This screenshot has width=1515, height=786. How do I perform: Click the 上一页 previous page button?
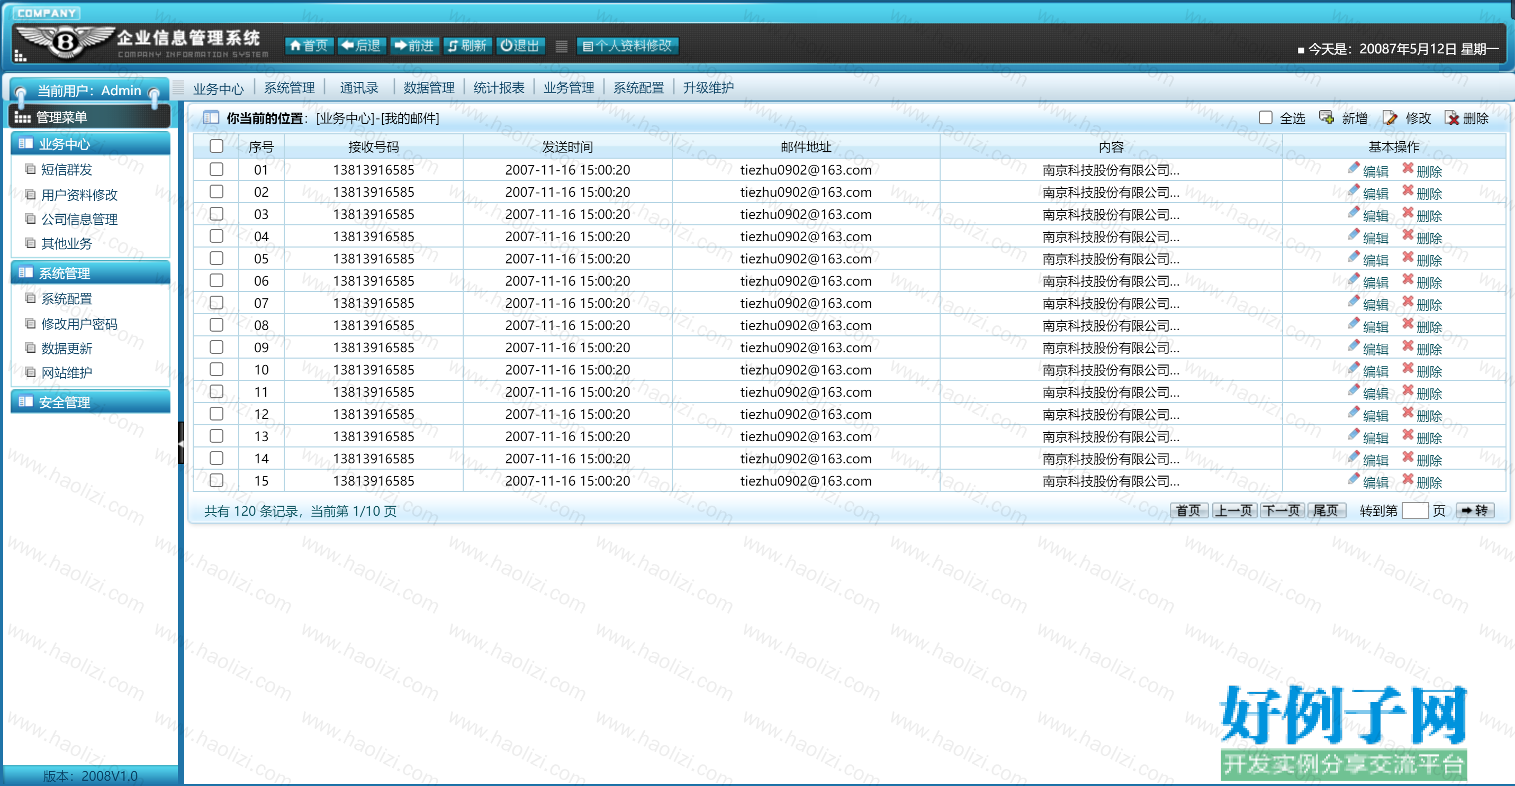click(x=1234, y=510)
